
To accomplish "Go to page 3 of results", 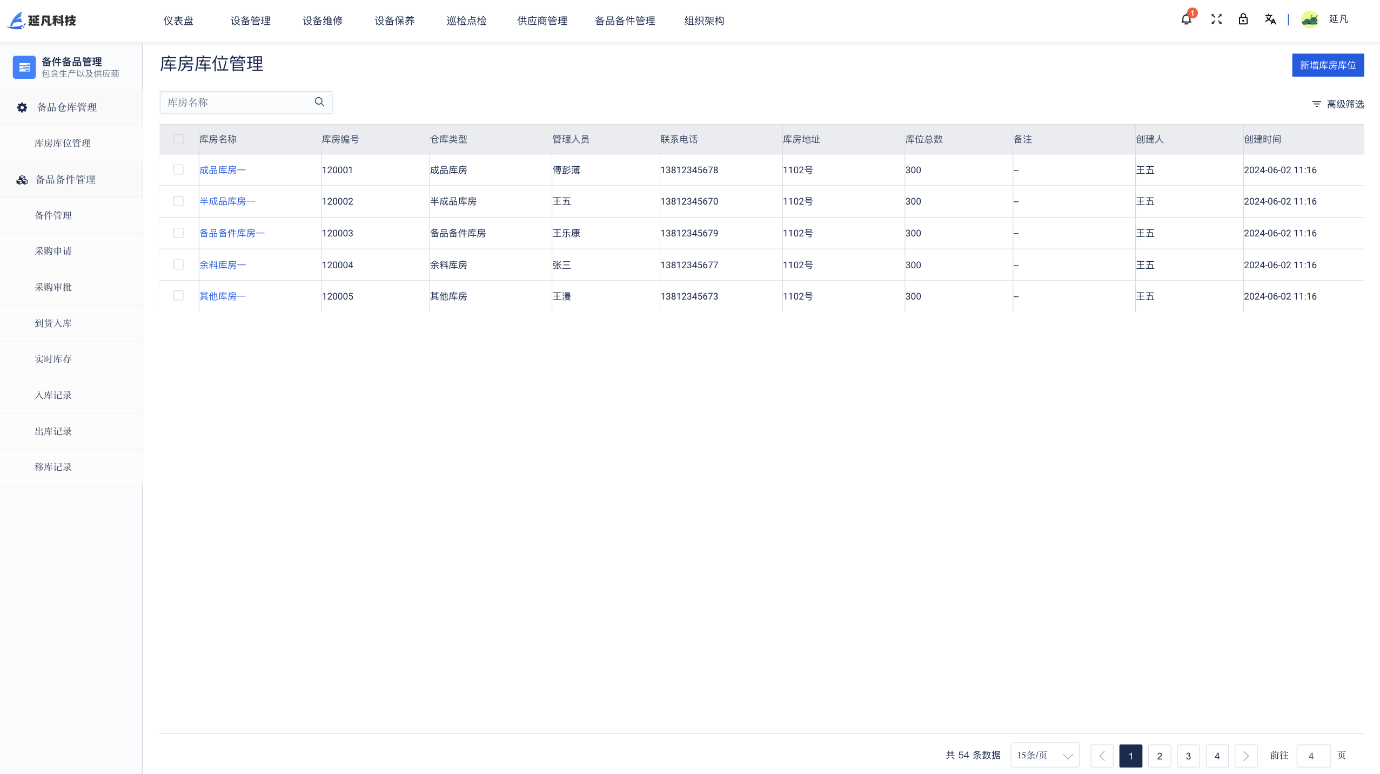I will click(x=1188, y=755).
